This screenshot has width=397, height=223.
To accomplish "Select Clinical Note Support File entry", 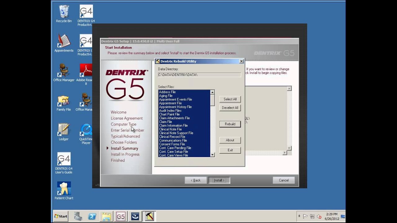I will tap(184, 133).
